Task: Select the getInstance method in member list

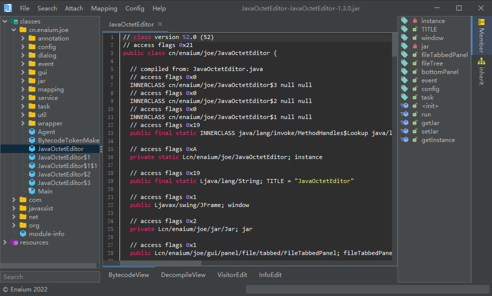Action: tap(437, 140)
